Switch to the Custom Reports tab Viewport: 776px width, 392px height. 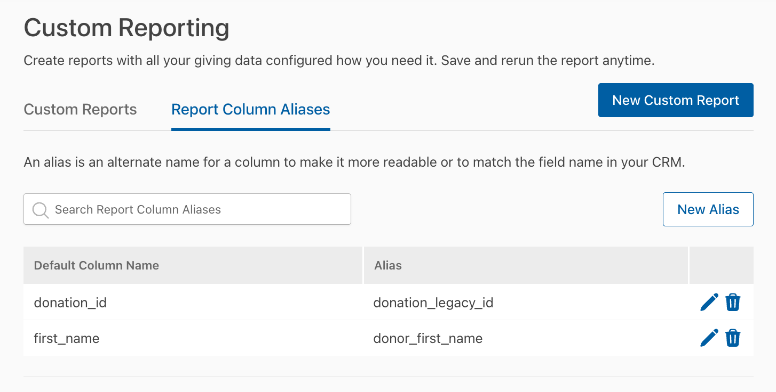pos(81,110)
